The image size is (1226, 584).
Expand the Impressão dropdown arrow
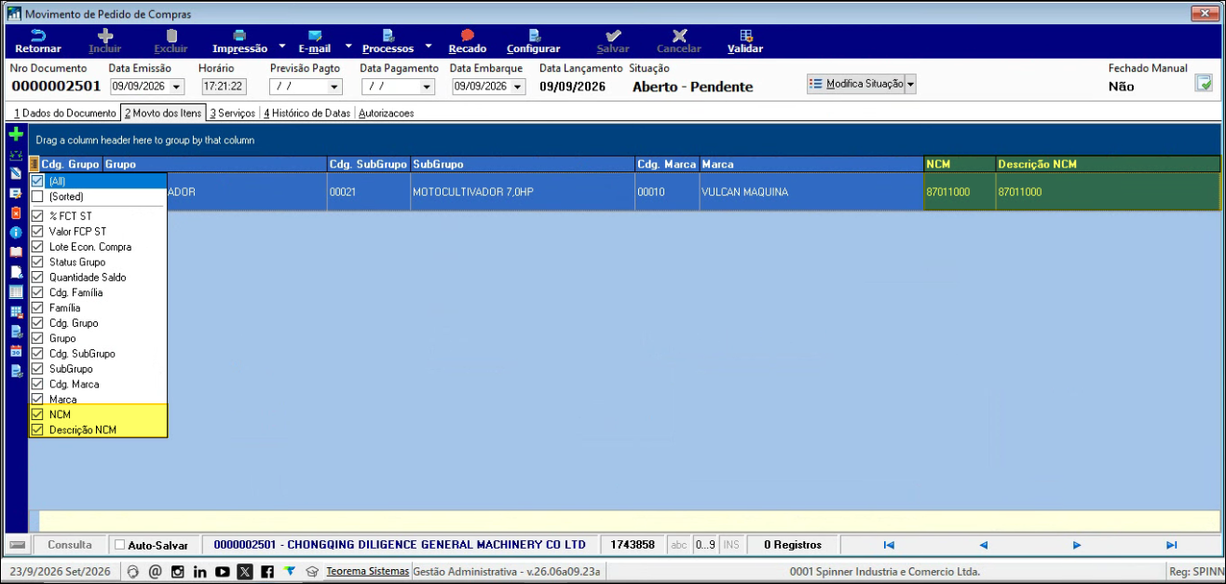point(282,45)
